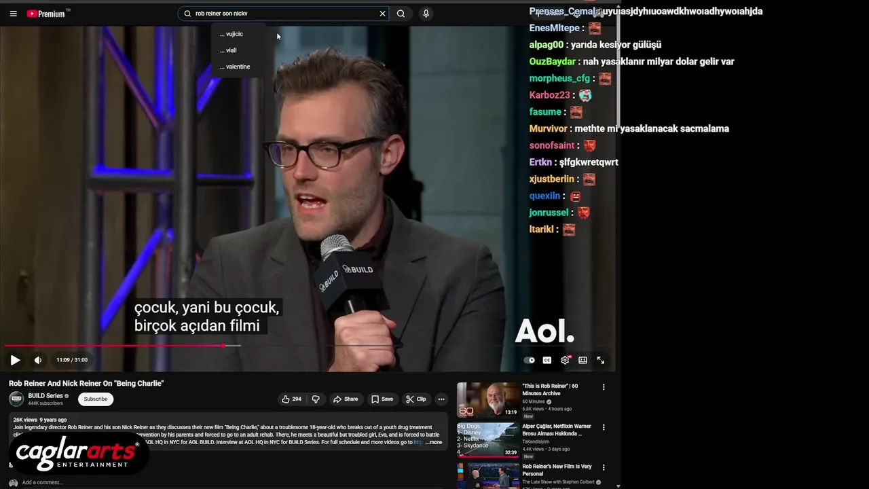This screenshot has height=489, width=869.
Task: Open the three-dot more actions menu beside Clip
Action: pos(441,399)
